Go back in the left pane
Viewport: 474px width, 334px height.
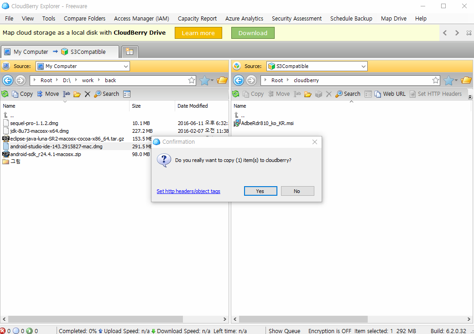[8, 80]
